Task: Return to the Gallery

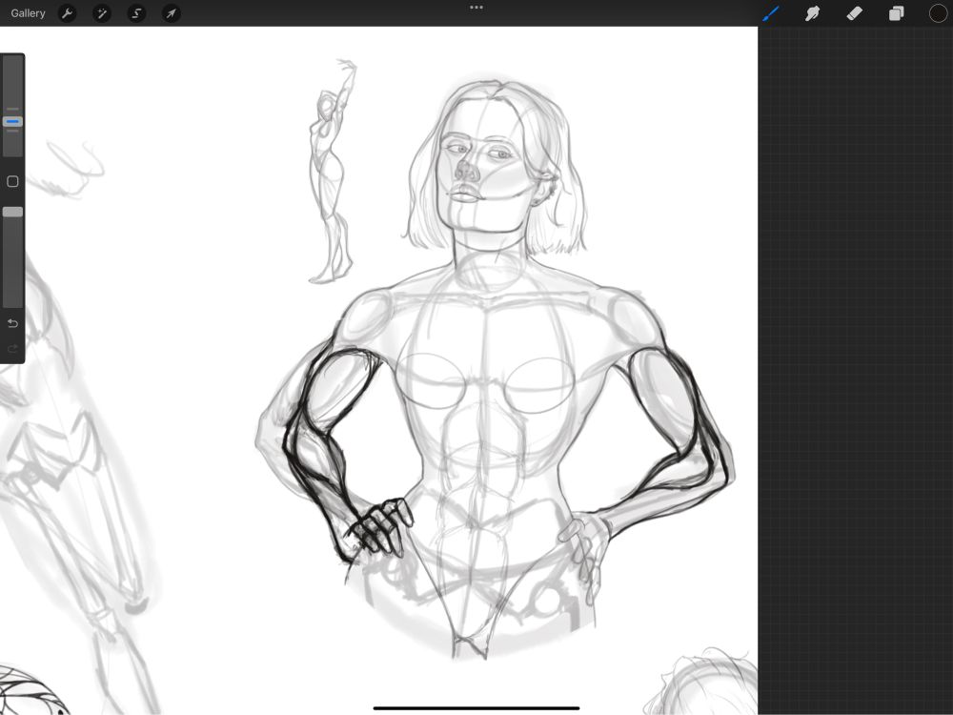Action: [x=28, y=12]
